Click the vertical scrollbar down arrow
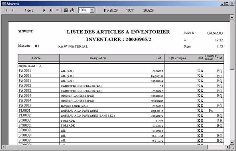The image size is (236, 151). (232, 142)
